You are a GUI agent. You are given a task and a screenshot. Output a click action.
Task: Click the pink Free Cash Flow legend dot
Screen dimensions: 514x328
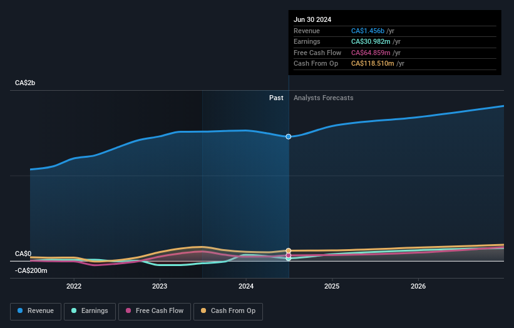128,310
